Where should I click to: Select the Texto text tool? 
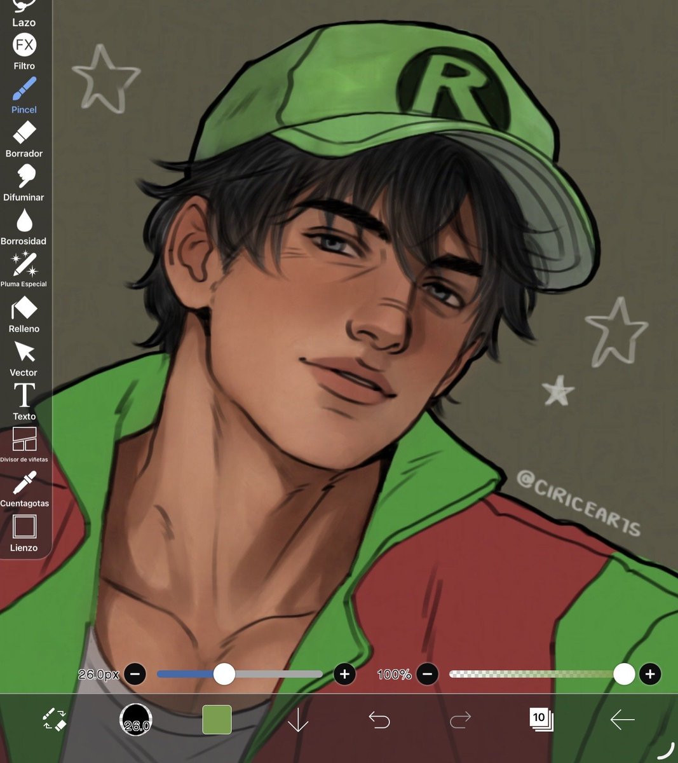tap(24, 402)
